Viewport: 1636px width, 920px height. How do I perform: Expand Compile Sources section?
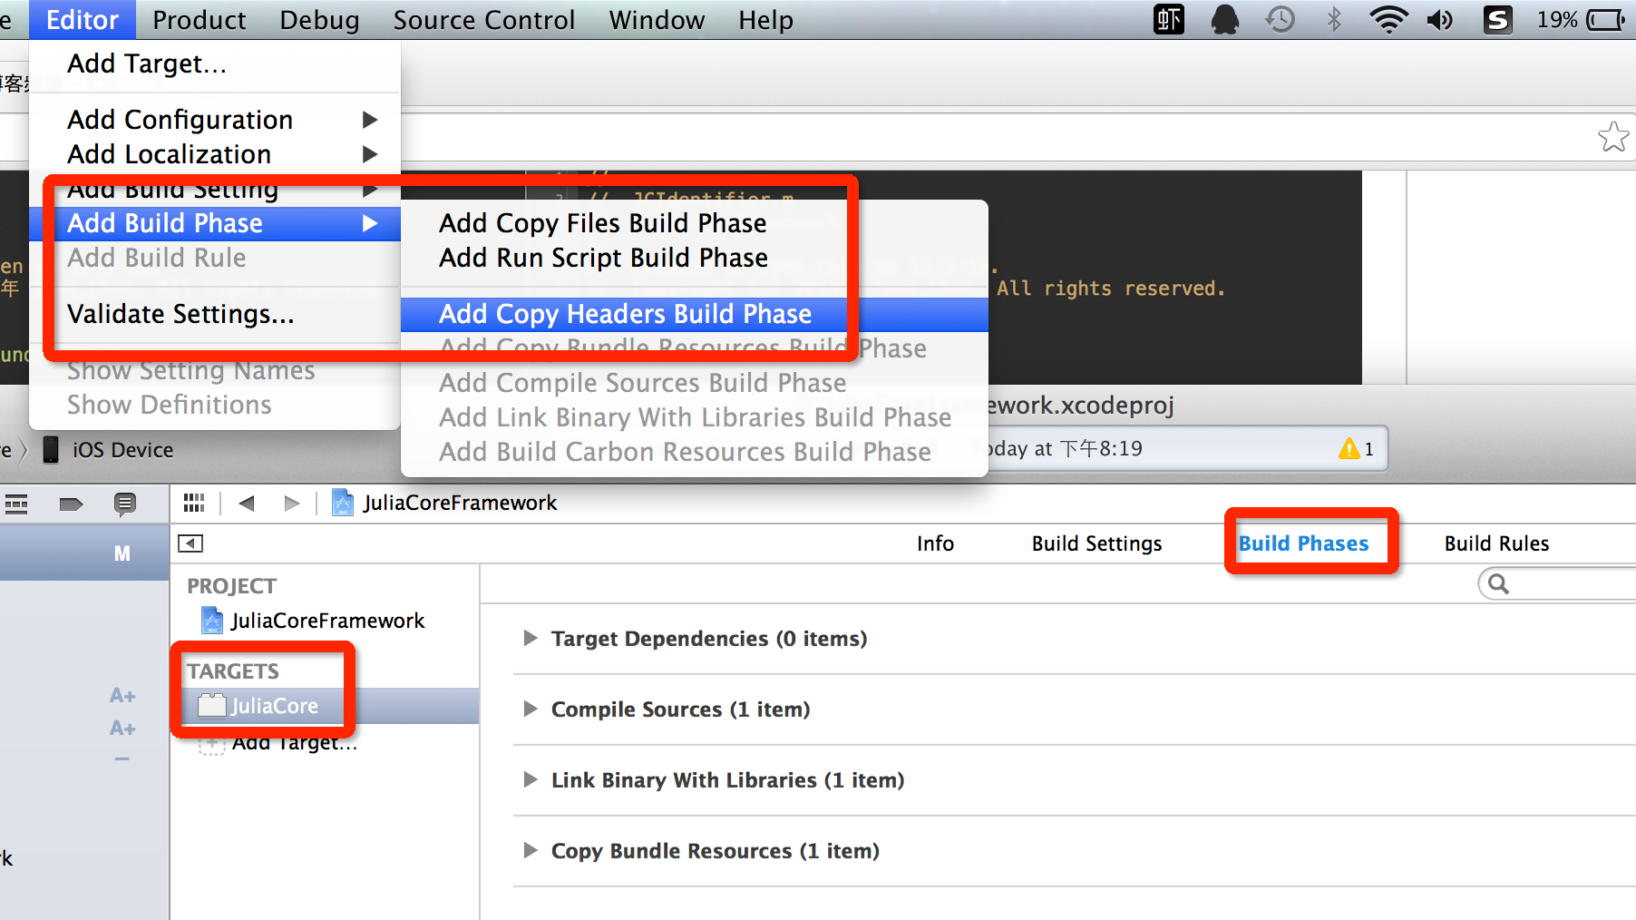click(531, 709)
